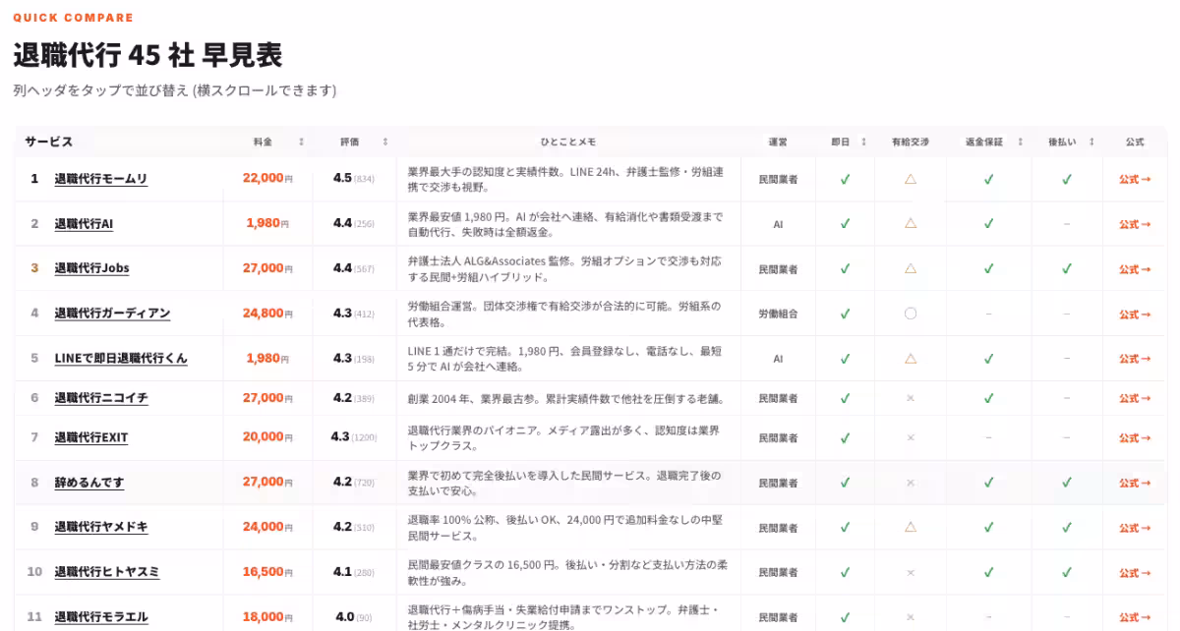This screenshot has height=631, width=1180.
Task: Open the 辞めるんです service link
Action: [x=88, y=483]
